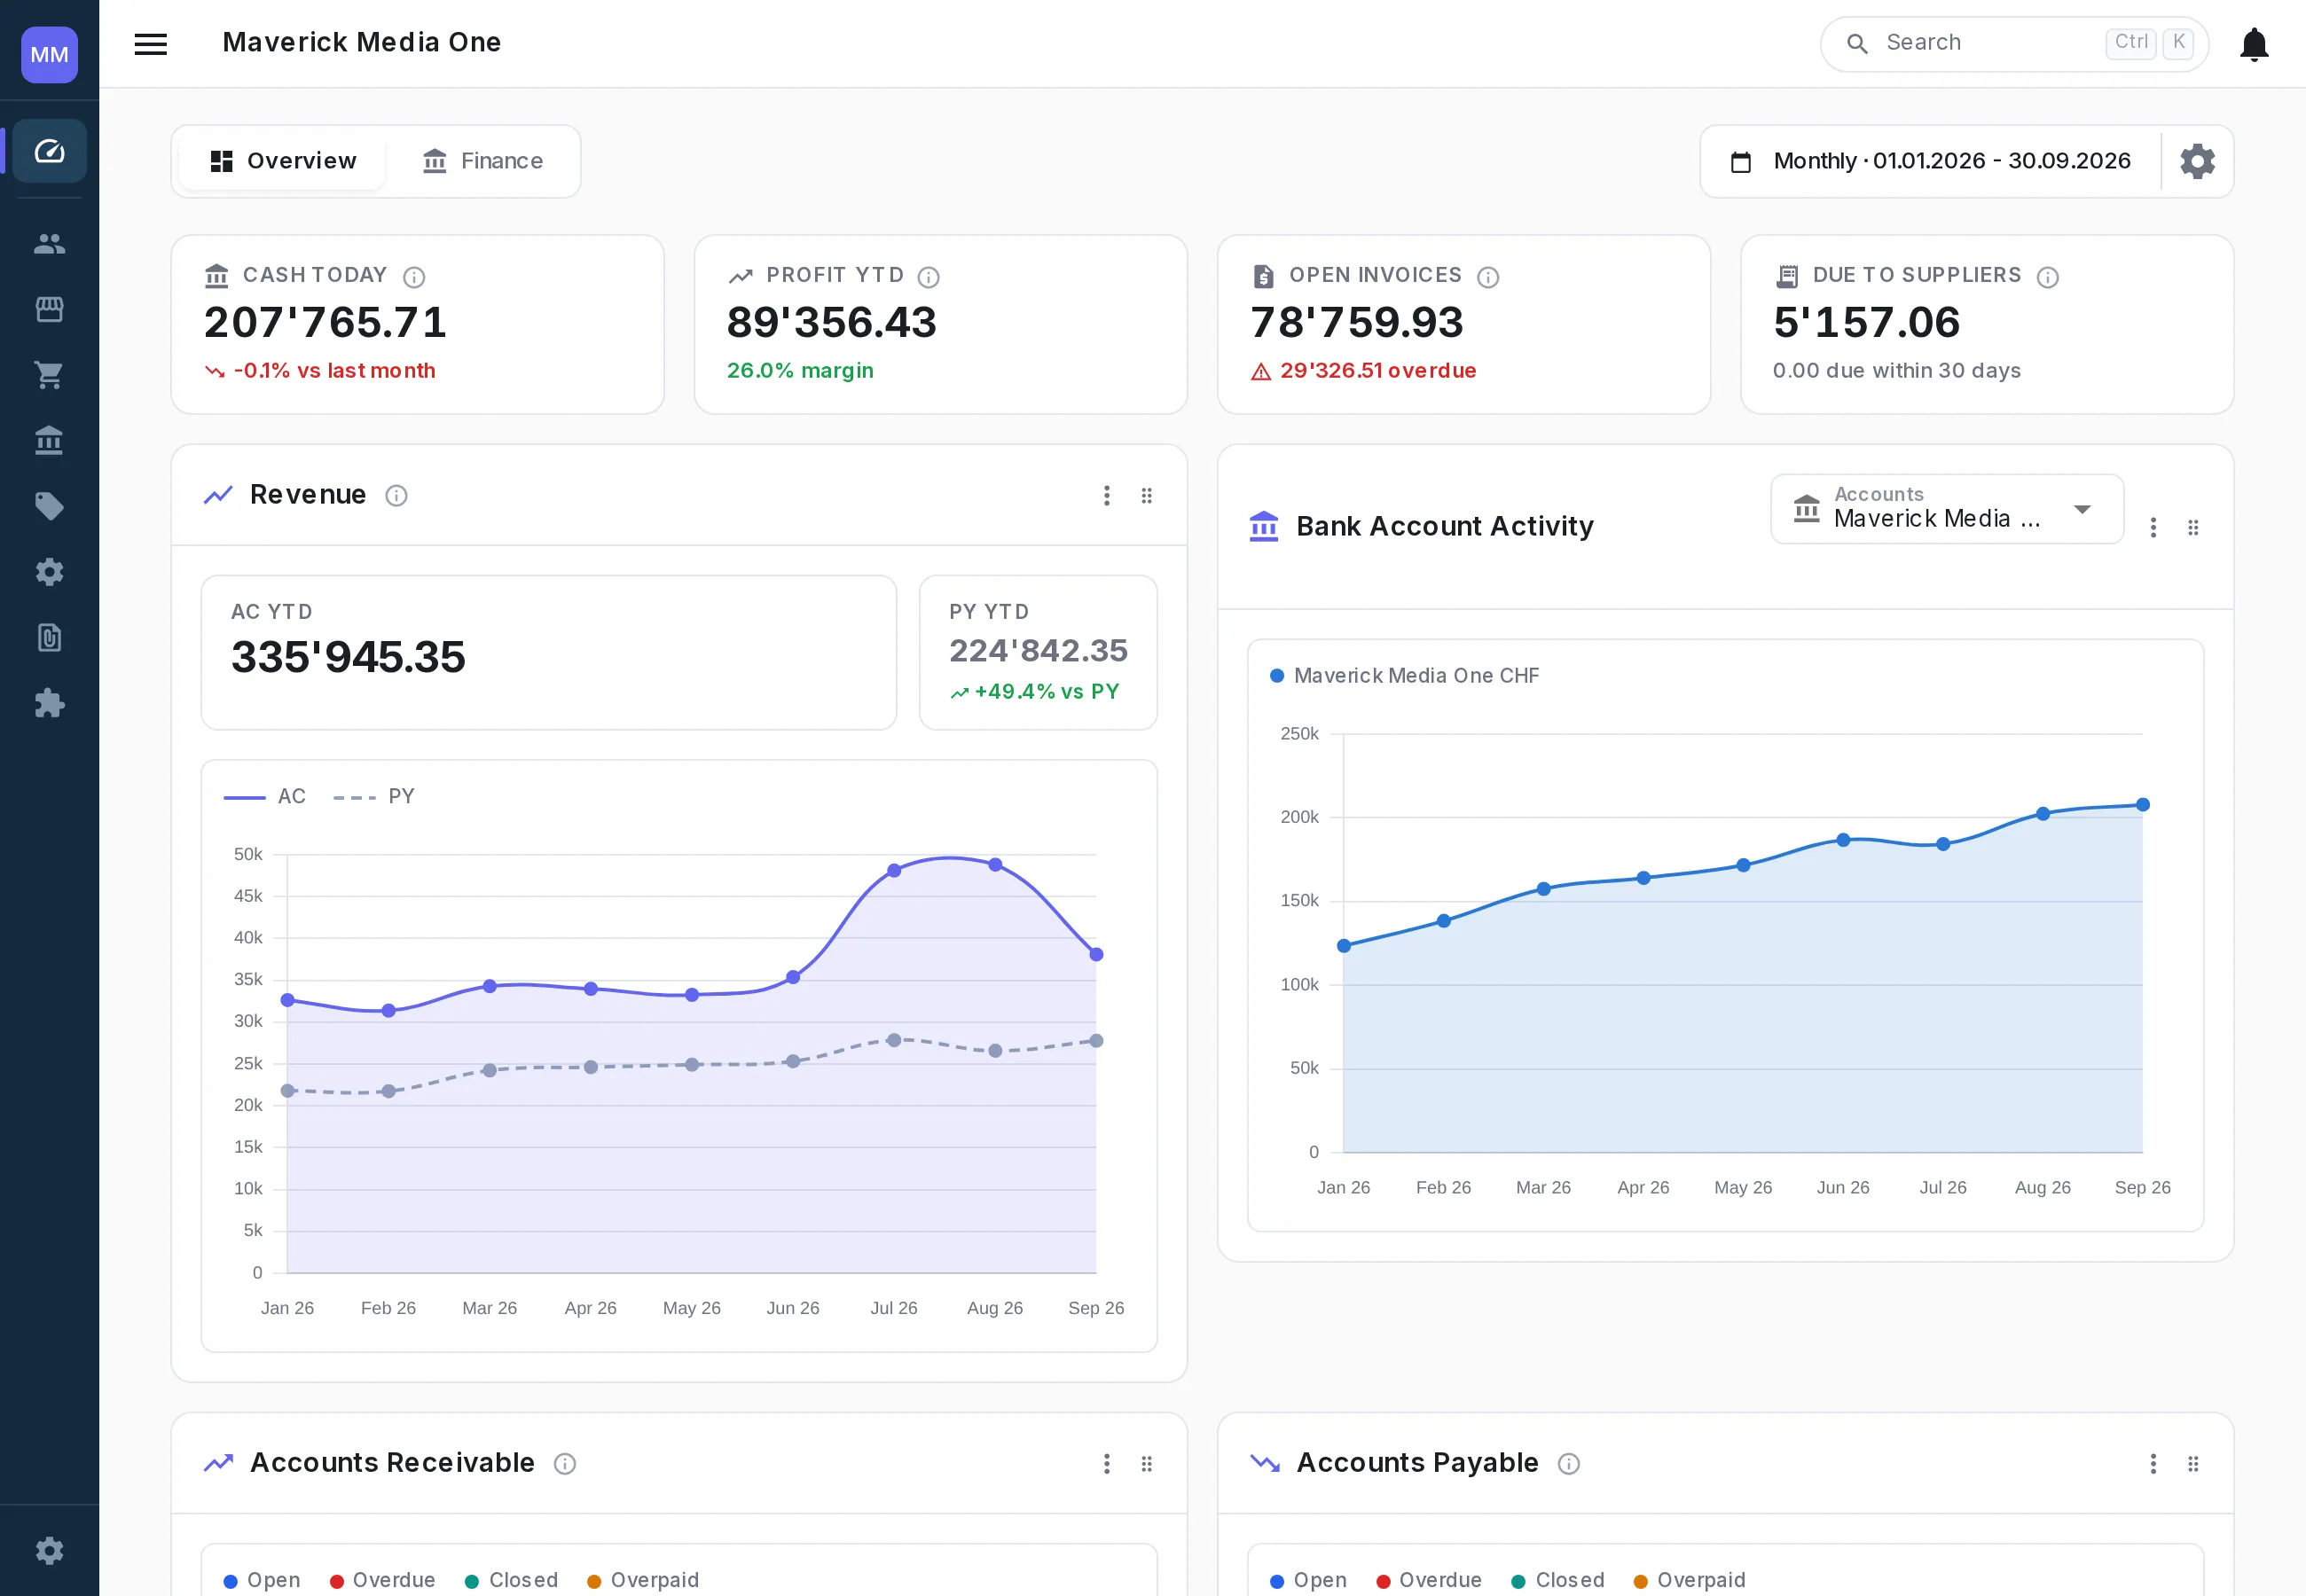The image size is (2306, 1596).
Task: Open the puzzle piece integrations icon
Action: click(49, 703)
